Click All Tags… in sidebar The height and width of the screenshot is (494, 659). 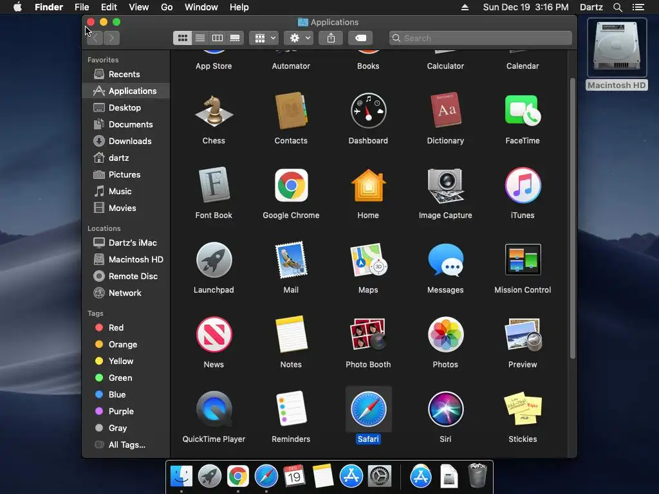pos(125,445)
